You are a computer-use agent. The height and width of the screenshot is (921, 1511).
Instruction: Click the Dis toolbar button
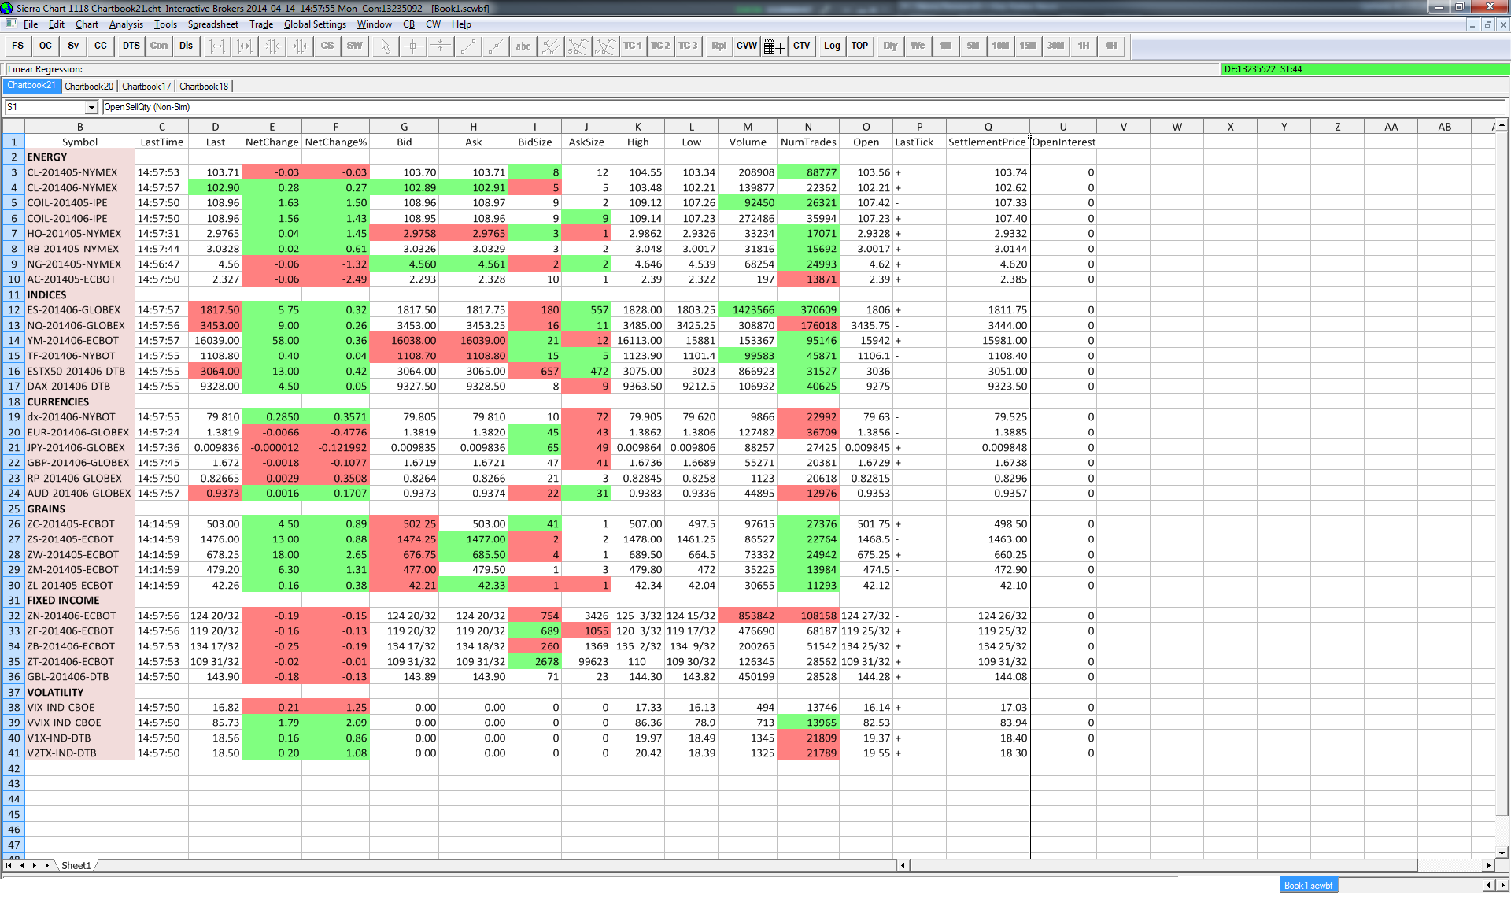point(186,46)
